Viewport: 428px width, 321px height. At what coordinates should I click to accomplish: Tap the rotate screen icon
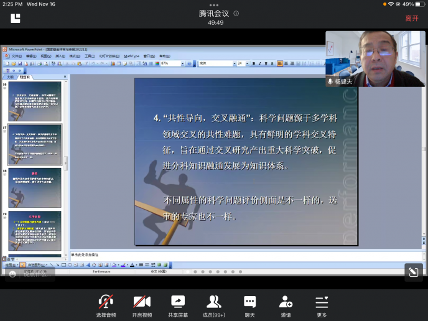point(413,272)
